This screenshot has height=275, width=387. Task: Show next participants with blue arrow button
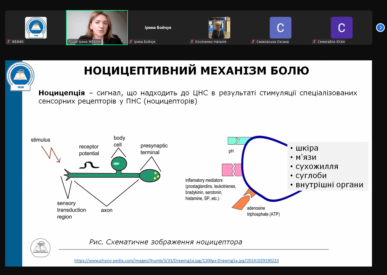click(x=380, y=28)
